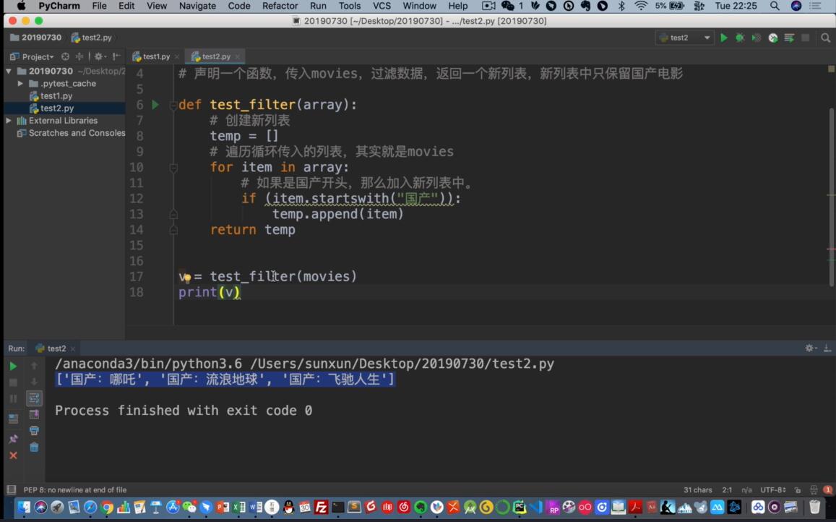
Task: Toggle tool window quick access in status bar
Action: pyautogui.click(x=11, y=489)
